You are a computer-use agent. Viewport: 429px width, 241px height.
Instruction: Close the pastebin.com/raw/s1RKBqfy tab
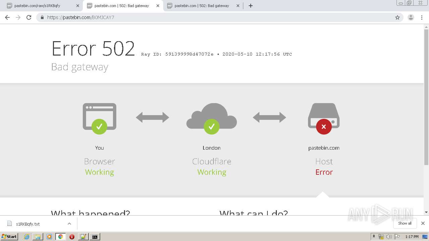tap(78, 6)
